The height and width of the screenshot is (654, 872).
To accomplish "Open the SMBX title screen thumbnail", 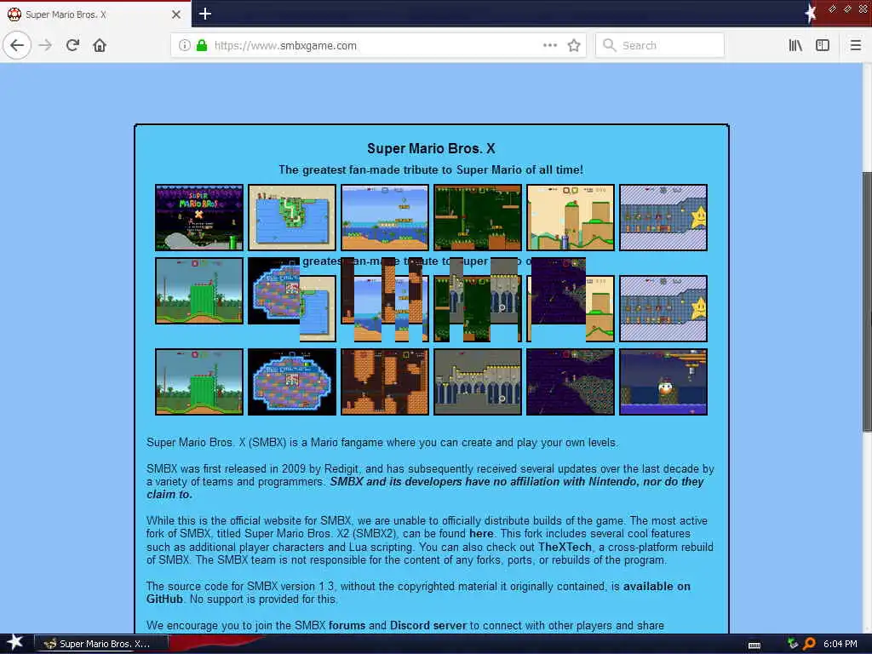I will click(x=199, y=217).
